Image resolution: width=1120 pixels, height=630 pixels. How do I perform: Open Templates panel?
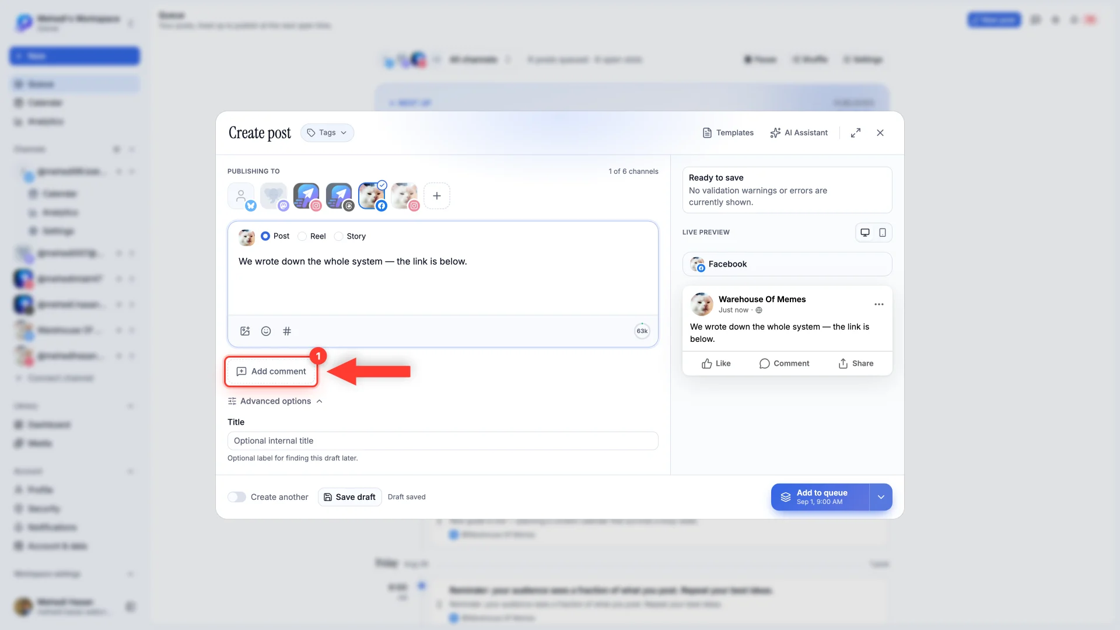coord(728,132)
